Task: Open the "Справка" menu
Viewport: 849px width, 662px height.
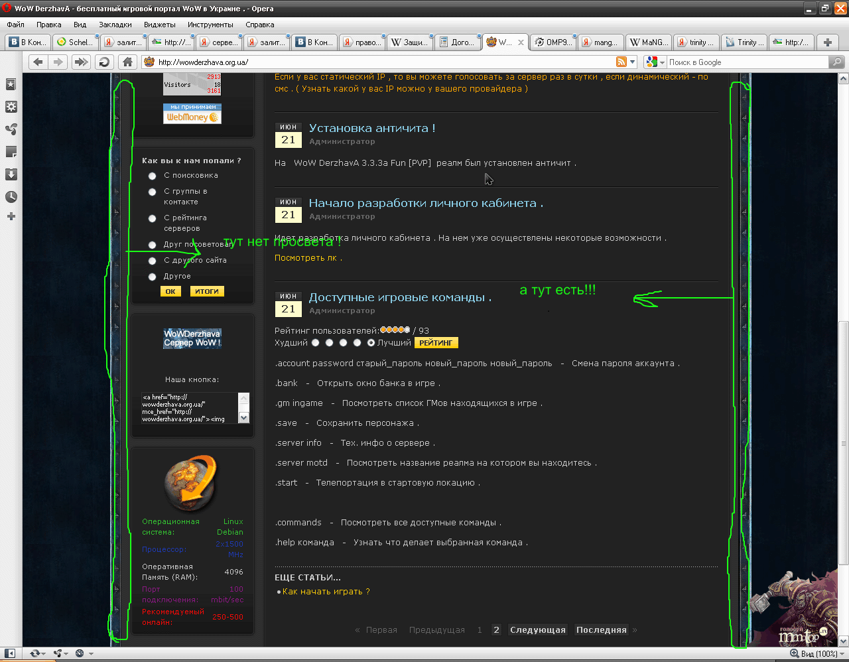Action: coord(260,25)
